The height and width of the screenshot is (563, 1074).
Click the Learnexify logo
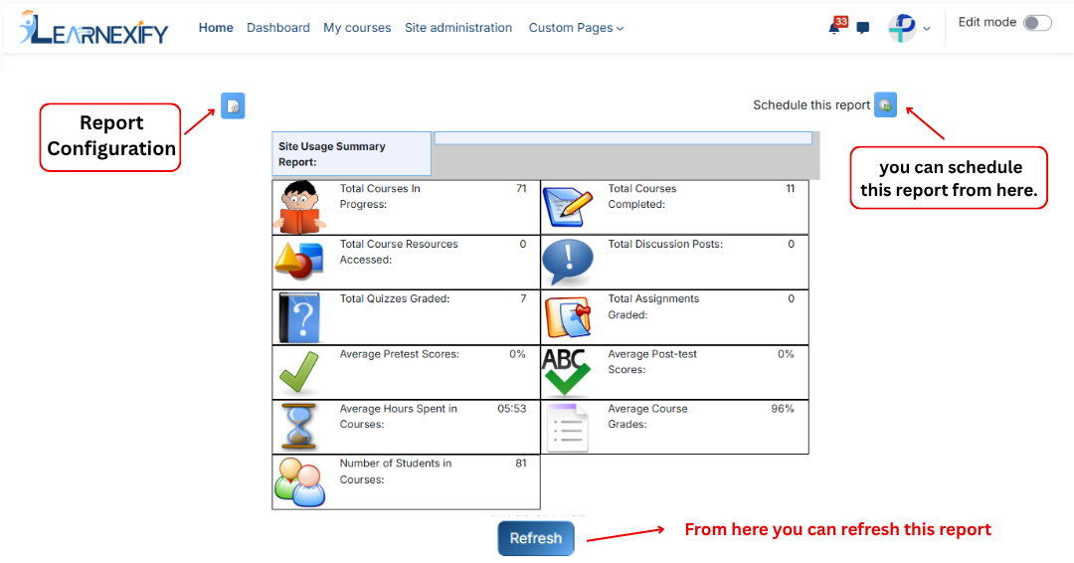click(x=93, y=28)
